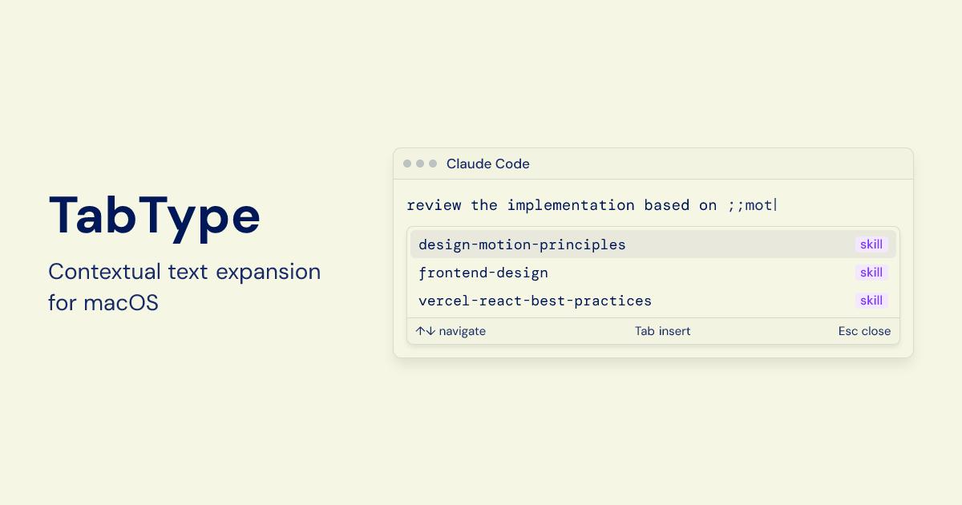Image resolution: width=962 pixels, height=505 pixels.
Task: Click the green traffic light dot
Action: (431, 163)
